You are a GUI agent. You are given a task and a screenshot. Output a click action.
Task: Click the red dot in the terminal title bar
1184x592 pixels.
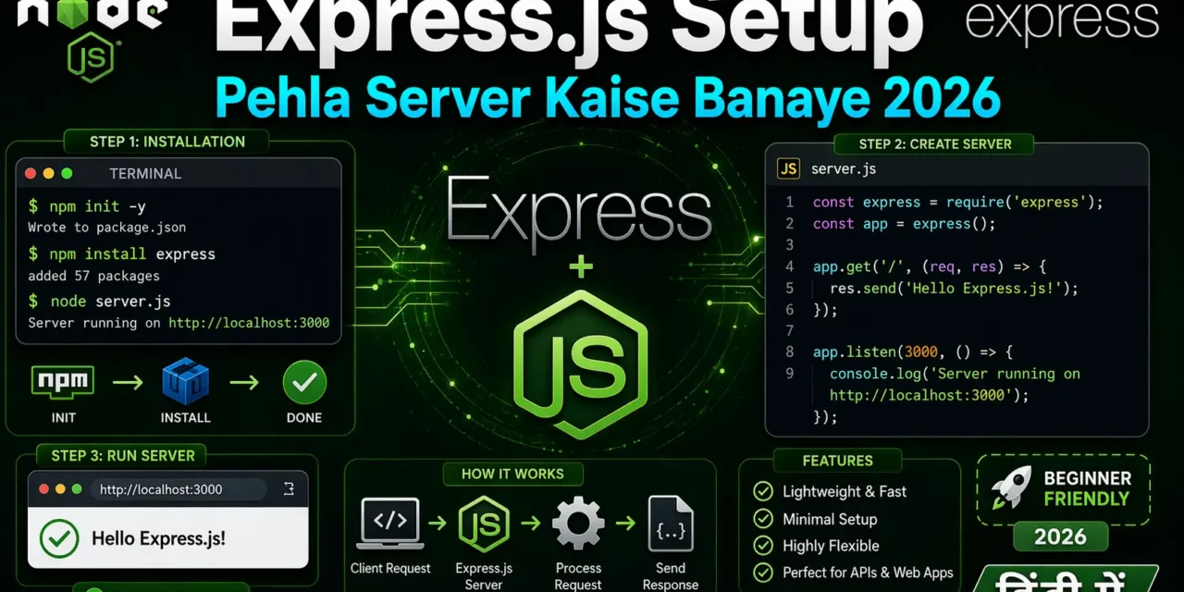tap(30, 173)
